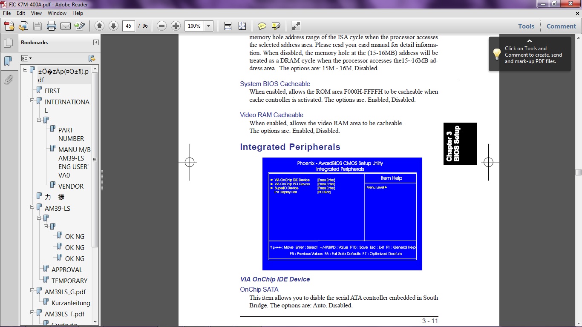582x327 pixels.
Task: Click the zoom percentage field showing 100%
Action: (x=194, y=26)
